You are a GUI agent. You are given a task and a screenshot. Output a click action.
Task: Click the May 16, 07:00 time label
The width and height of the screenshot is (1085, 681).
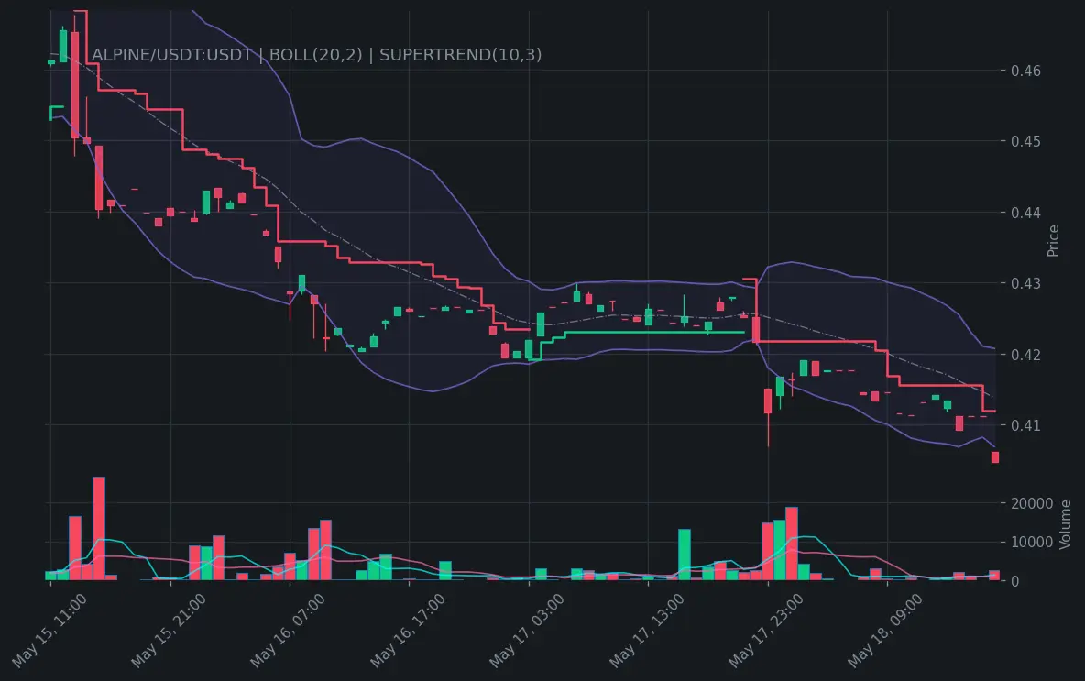tap(288, 631)
